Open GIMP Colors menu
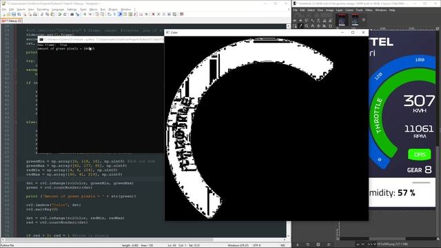This screenshot has width=441, height=248. tap(349, 10)
